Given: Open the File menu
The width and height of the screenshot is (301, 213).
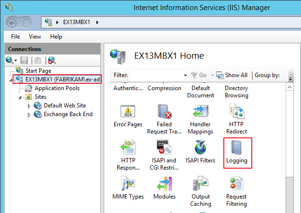Looking at the screenshot, I should click(15, 37).
